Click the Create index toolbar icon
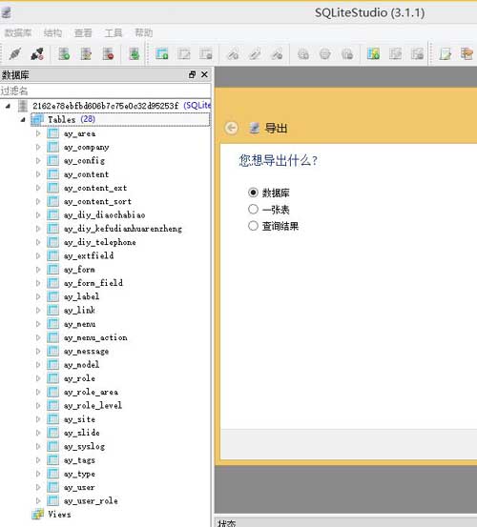The image size is (477, 527). point(233,53)
